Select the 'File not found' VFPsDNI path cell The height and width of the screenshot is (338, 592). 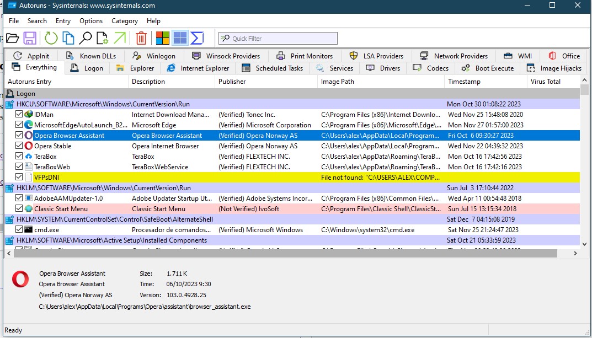381,178
